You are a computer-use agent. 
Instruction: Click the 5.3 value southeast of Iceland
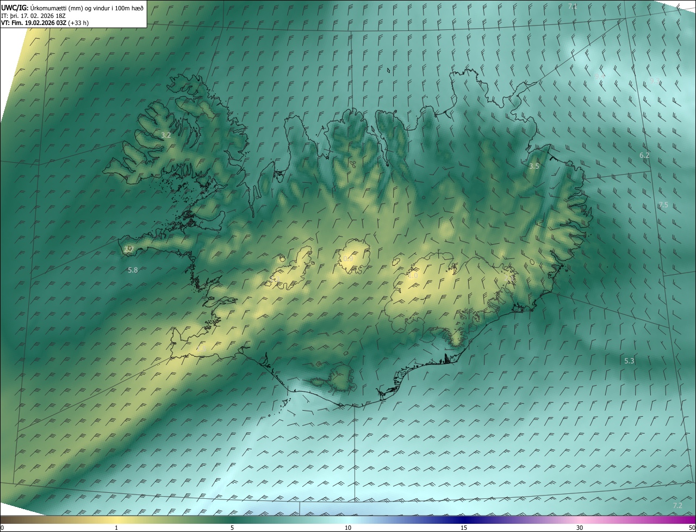tap(629, 361)
